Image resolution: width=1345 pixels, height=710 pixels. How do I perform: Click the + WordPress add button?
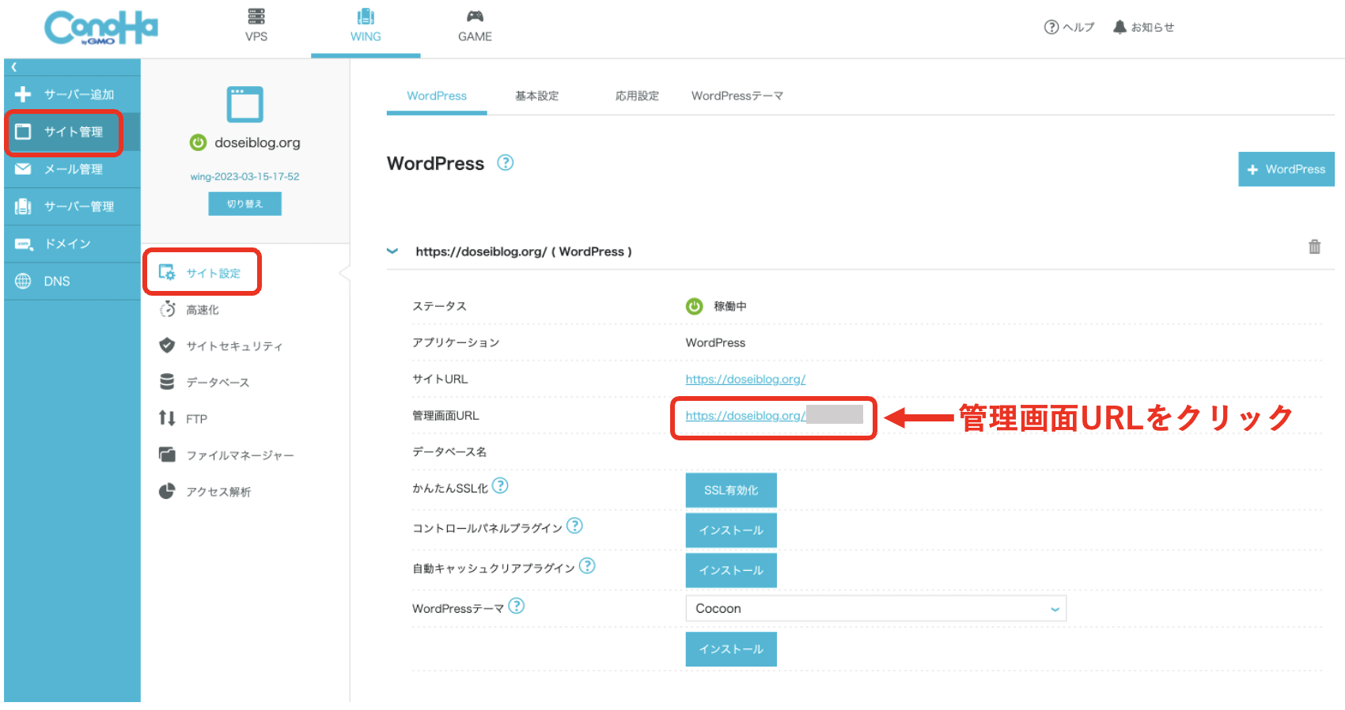click(1286, 169)
